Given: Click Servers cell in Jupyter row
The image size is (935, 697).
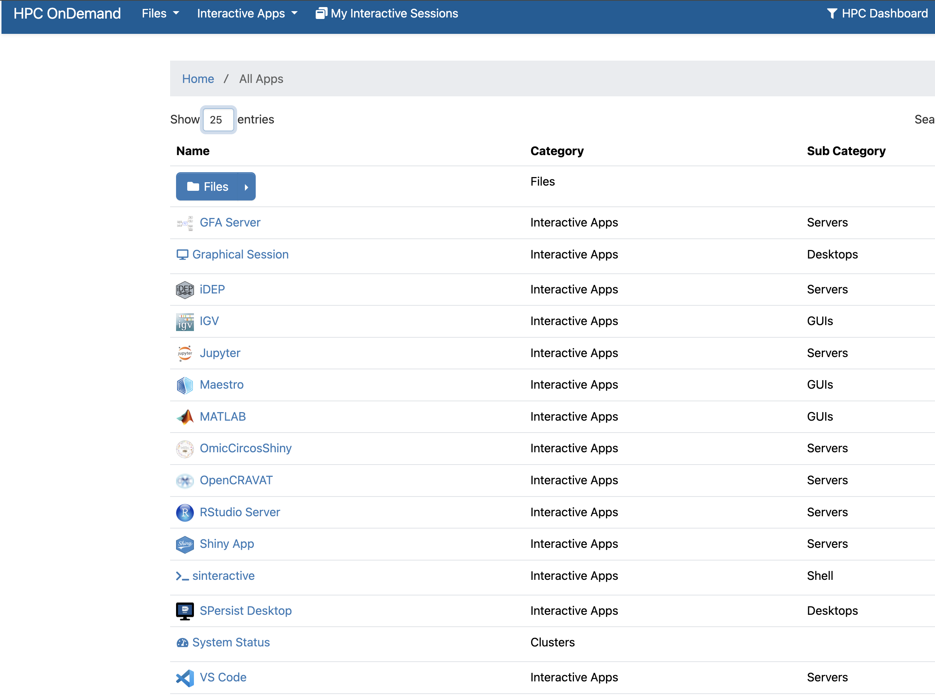Looking at the screenshot, I should click(827, 354).
